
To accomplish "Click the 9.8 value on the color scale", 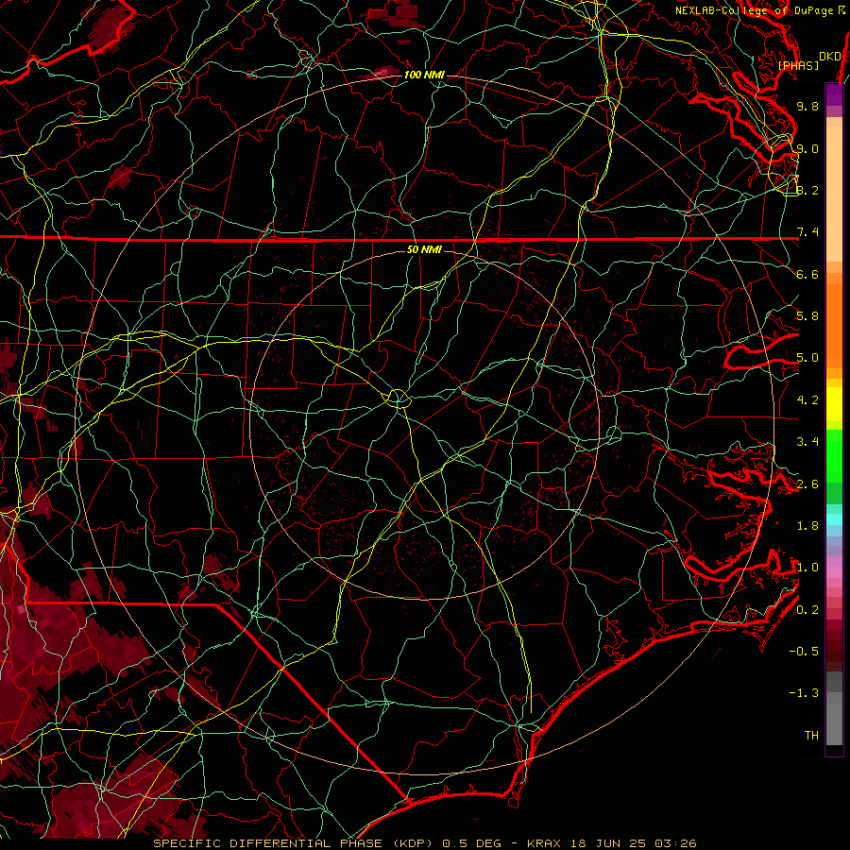I will [x=807, y=106].
